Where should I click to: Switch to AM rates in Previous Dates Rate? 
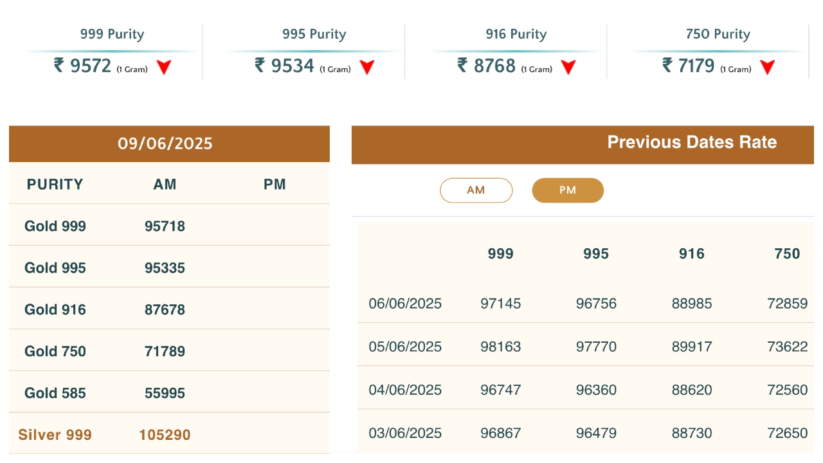tap(476, 190)
